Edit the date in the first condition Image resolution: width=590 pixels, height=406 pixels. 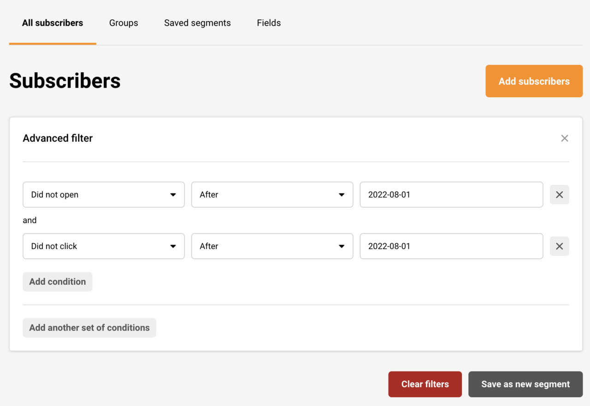click(451, 194)
